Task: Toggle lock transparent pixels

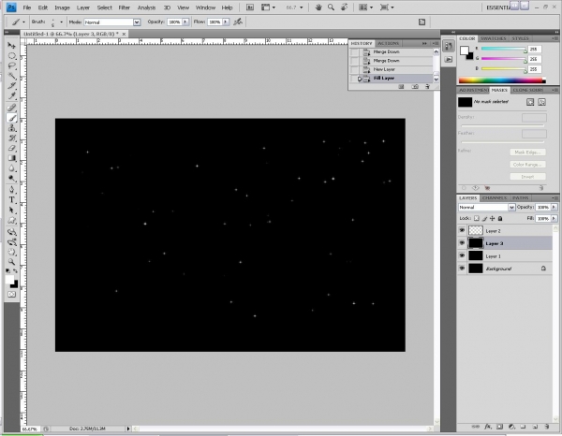Action: click(477, 218)
